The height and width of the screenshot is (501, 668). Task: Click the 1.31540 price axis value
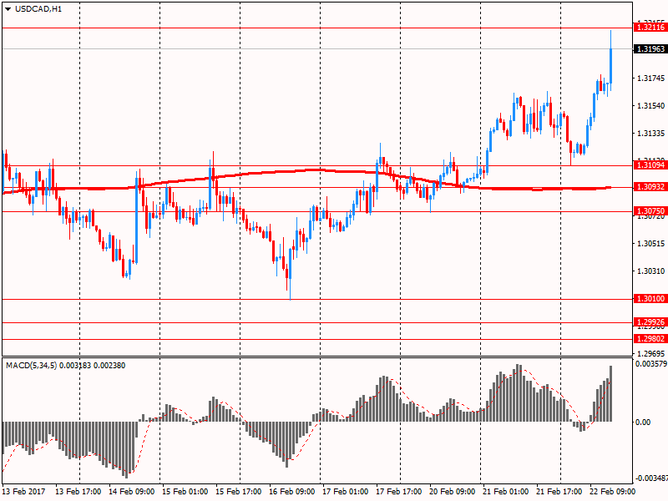[650, 106]
